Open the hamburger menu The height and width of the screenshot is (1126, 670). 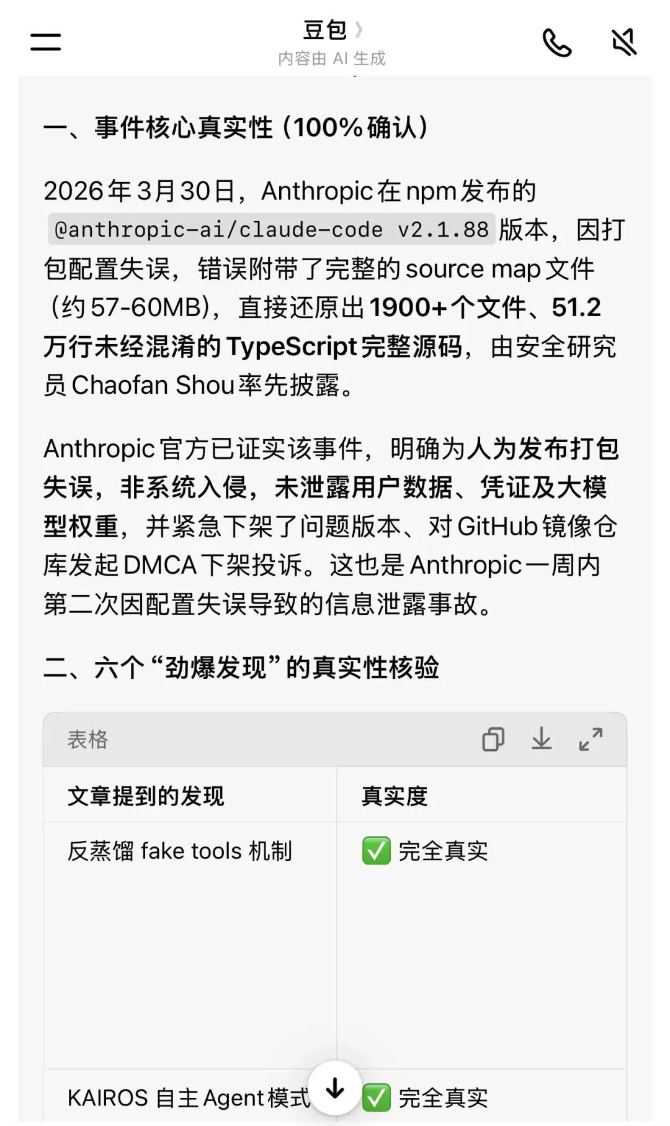coord(45,42)
